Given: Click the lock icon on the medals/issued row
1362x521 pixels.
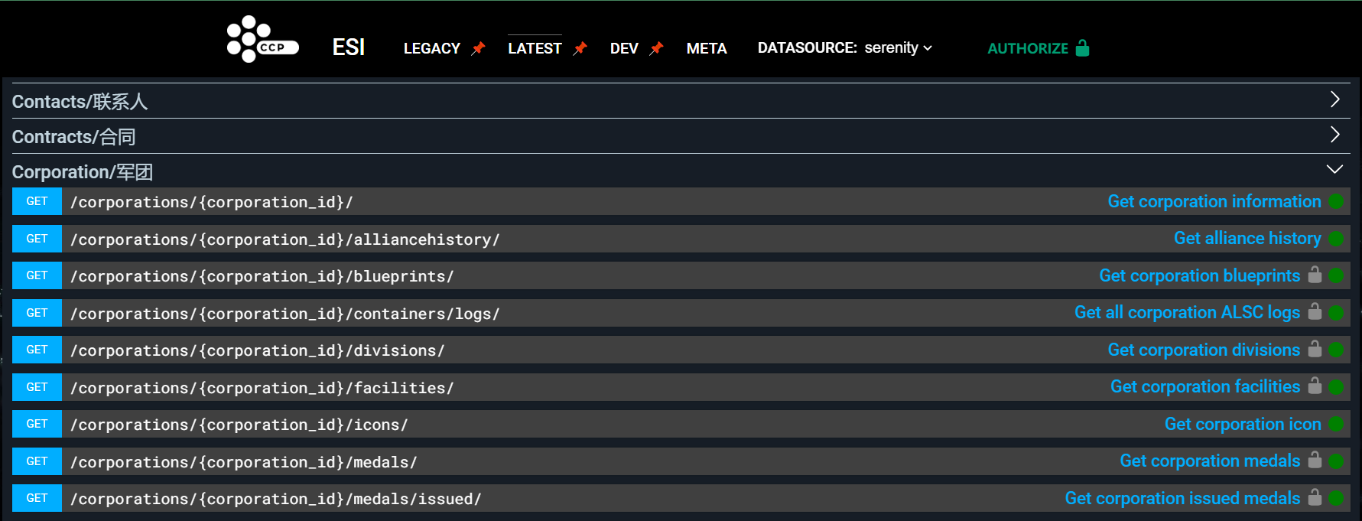Looking at the screenshot, I should coord(1315,497).
